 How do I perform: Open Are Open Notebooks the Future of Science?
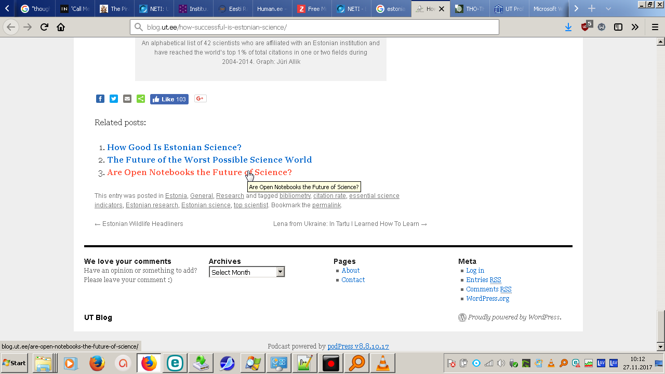point(199,172)
